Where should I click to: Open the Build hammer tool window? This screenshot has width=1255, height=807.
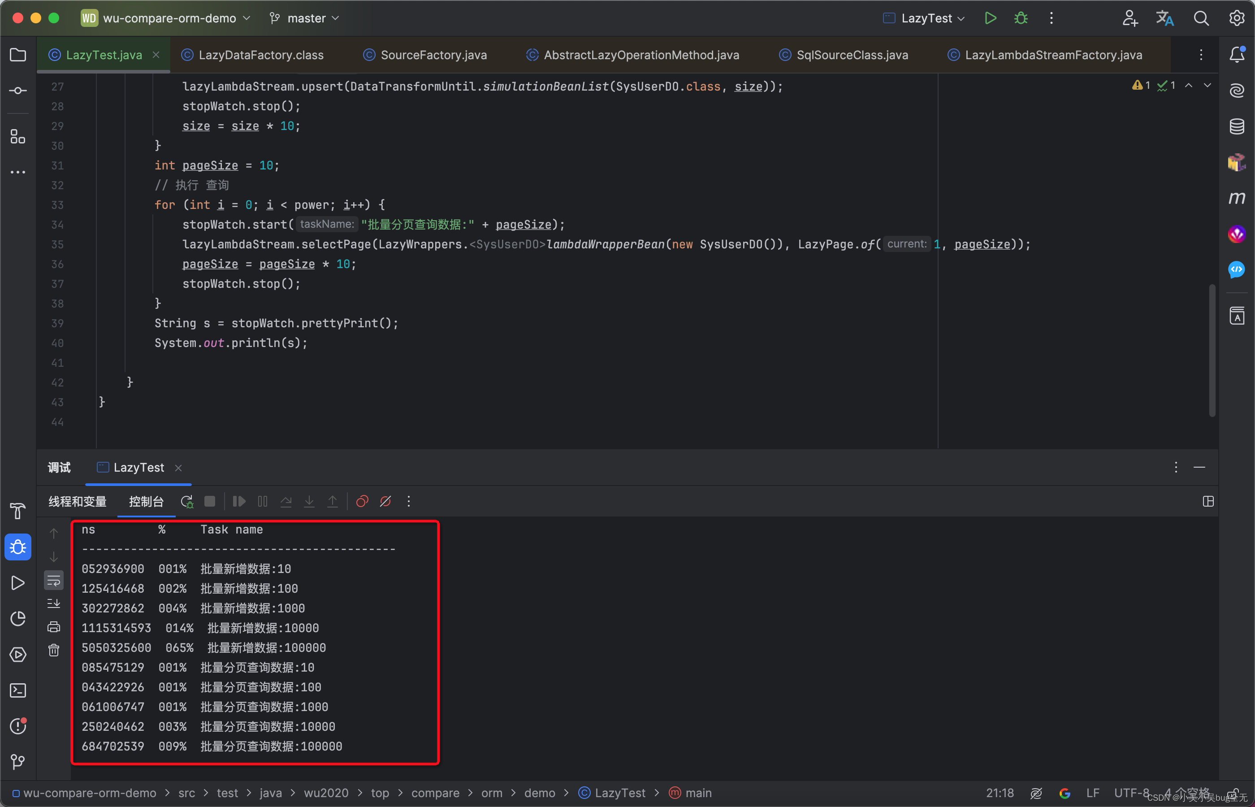coord(18,511)
